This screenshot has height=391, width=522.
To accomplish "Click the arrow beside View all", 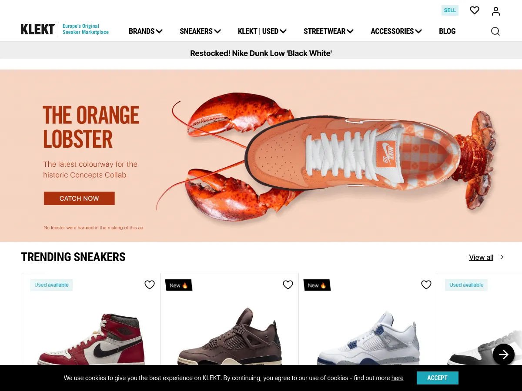I will click(501, 257).
